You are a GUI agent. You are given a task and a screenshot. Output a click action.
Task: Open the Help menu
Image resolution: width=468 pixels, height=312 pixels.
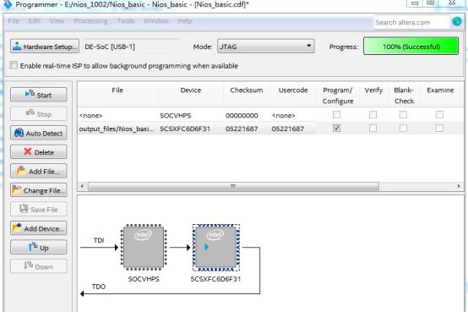[x=185, y=21]
